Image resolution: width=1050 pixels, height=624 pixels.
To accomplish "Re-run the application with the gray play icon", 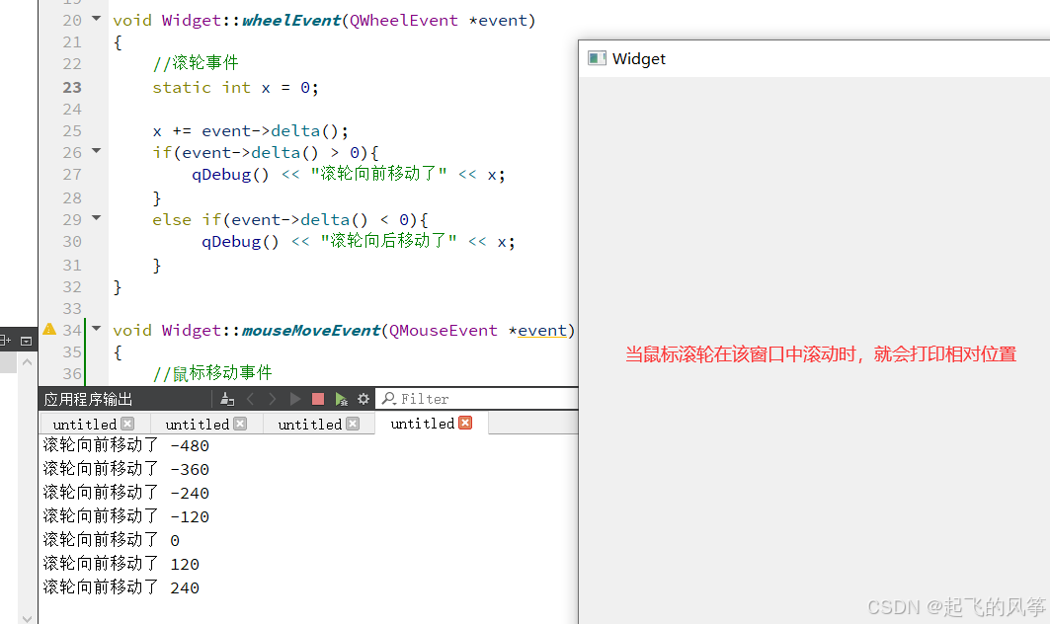I will [x=294, y=399].
